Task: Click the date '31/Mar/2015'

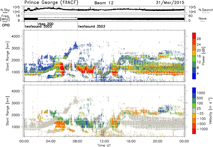Action: point(170,2)
